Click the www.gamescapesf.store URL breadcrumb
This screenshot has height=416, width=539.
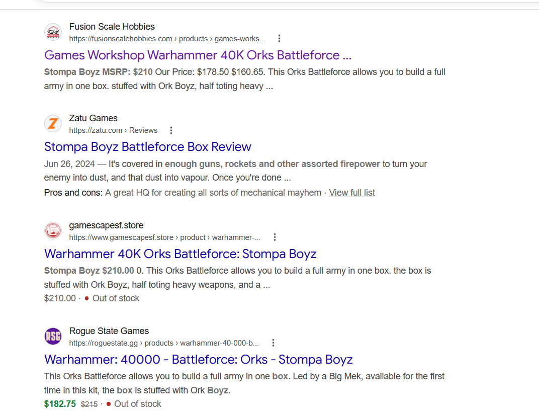(164, 237)
